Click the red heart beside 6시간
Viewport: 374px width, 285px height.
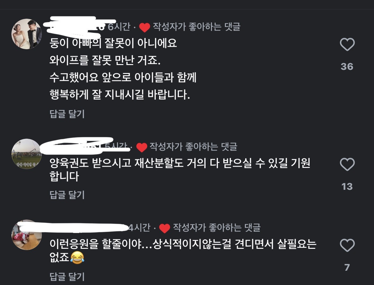pos(145,27)
